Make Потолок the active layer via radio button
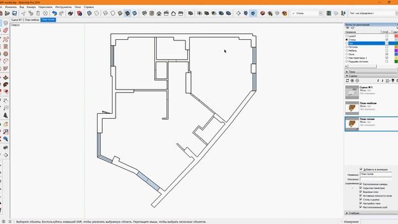The image size is (398, 224). point(347,47)
